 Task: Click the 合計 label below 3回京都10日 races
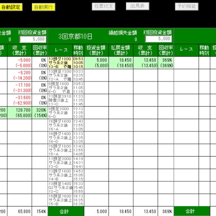click(x=66, y=211)
